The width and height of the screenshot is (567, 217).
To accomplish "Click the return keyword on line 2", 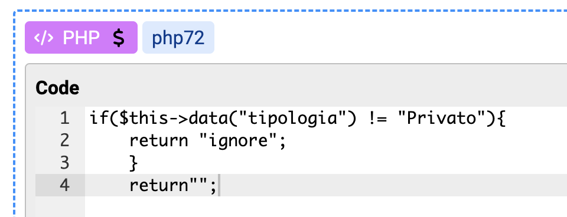I will [x=159, y=141].
